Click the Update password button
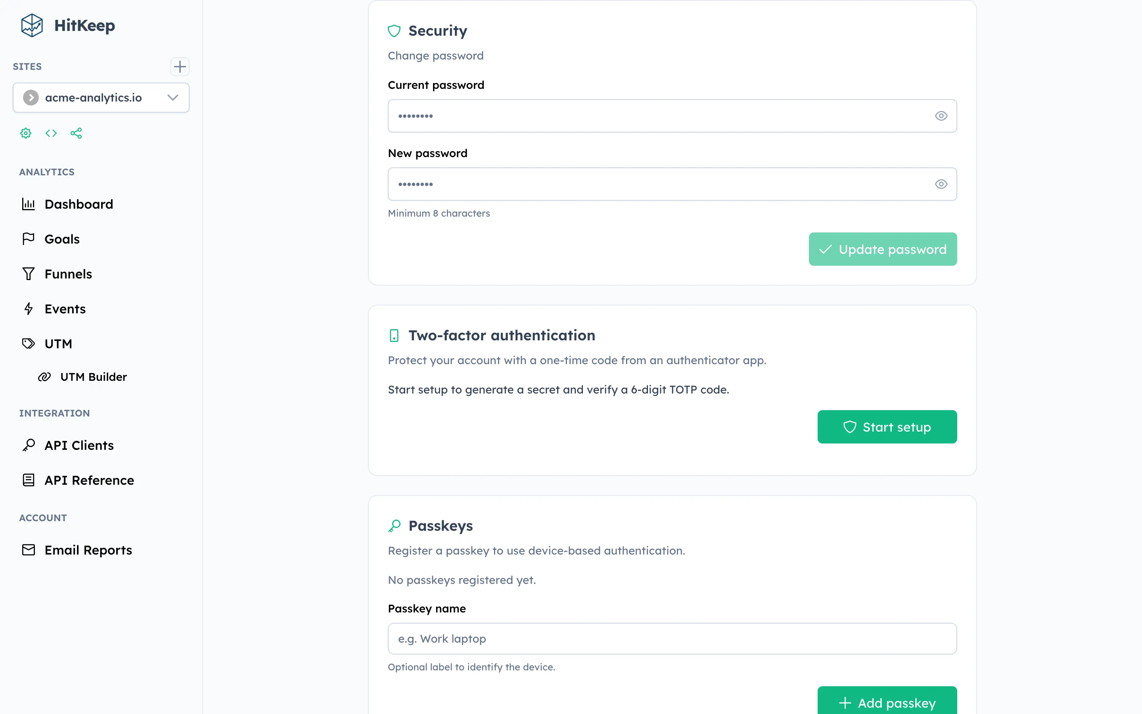This screenshot has height=714, width=1142. click(x=882, y=249)
